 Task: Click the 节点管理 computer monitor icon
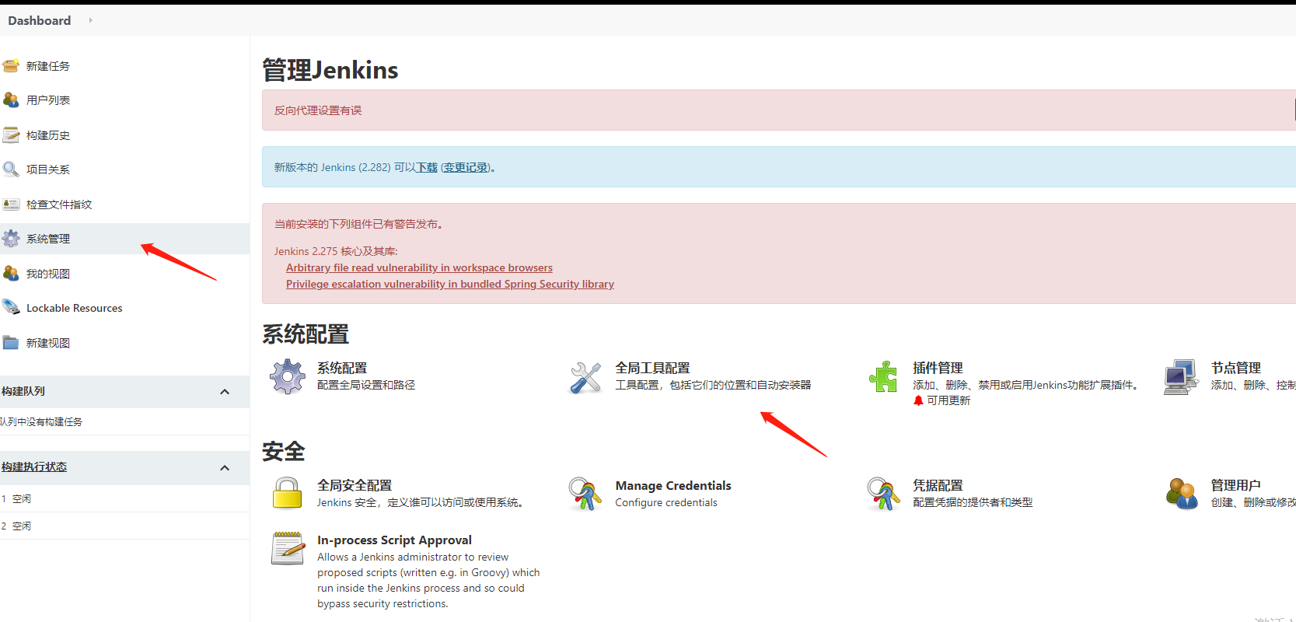tap(1181, 377)
